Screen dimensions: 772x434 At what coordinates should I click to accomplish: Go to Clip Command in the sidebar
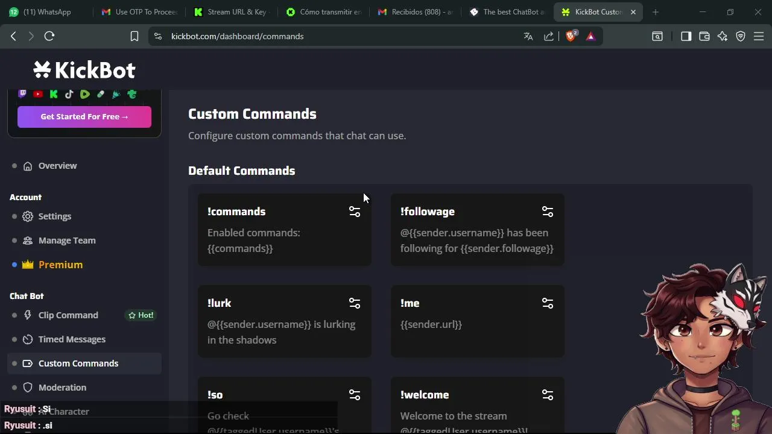point(68,315)
